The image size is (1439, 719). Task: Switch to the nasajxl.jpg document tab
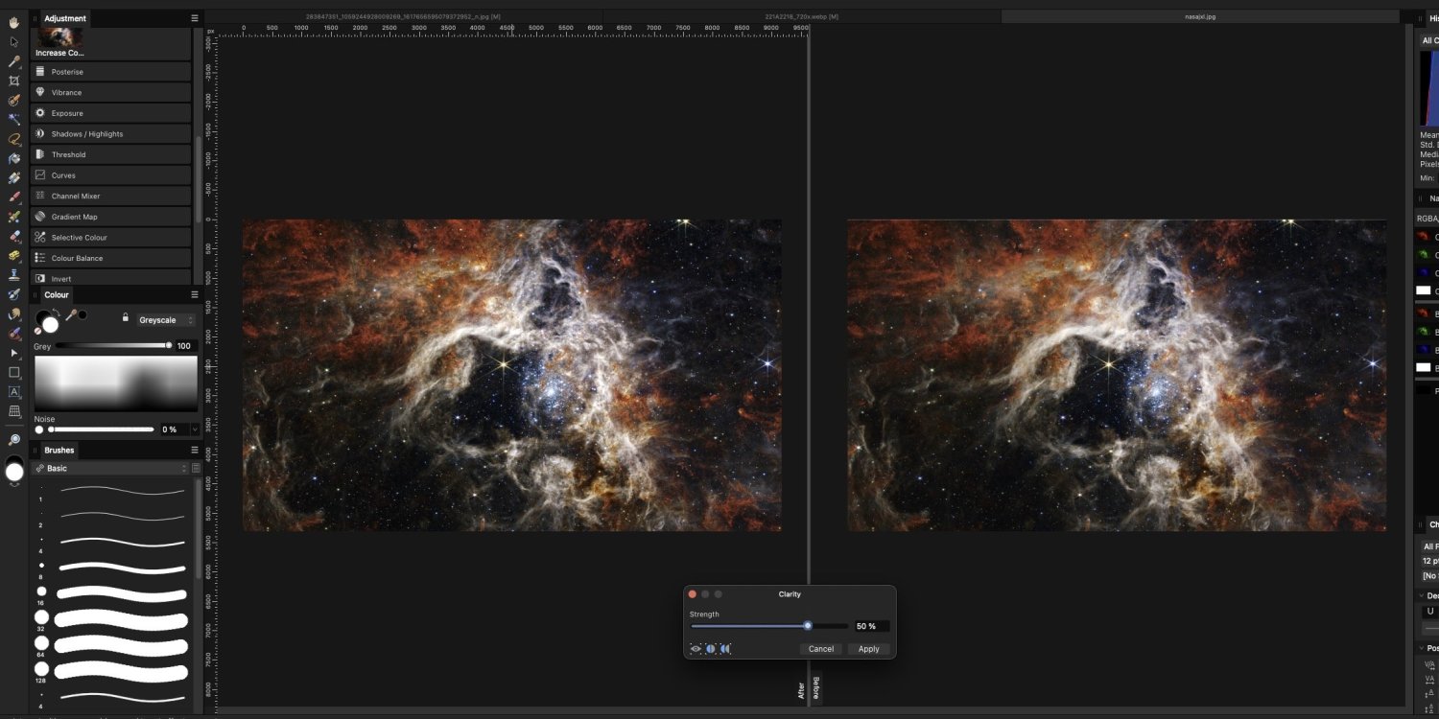[1198, 17]
